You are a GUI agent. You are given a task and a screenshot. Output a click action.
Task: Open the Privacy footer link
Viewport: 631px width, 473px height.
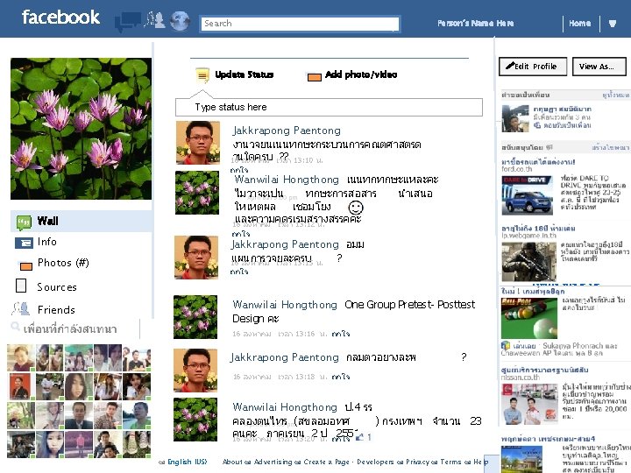coord(419,462)
